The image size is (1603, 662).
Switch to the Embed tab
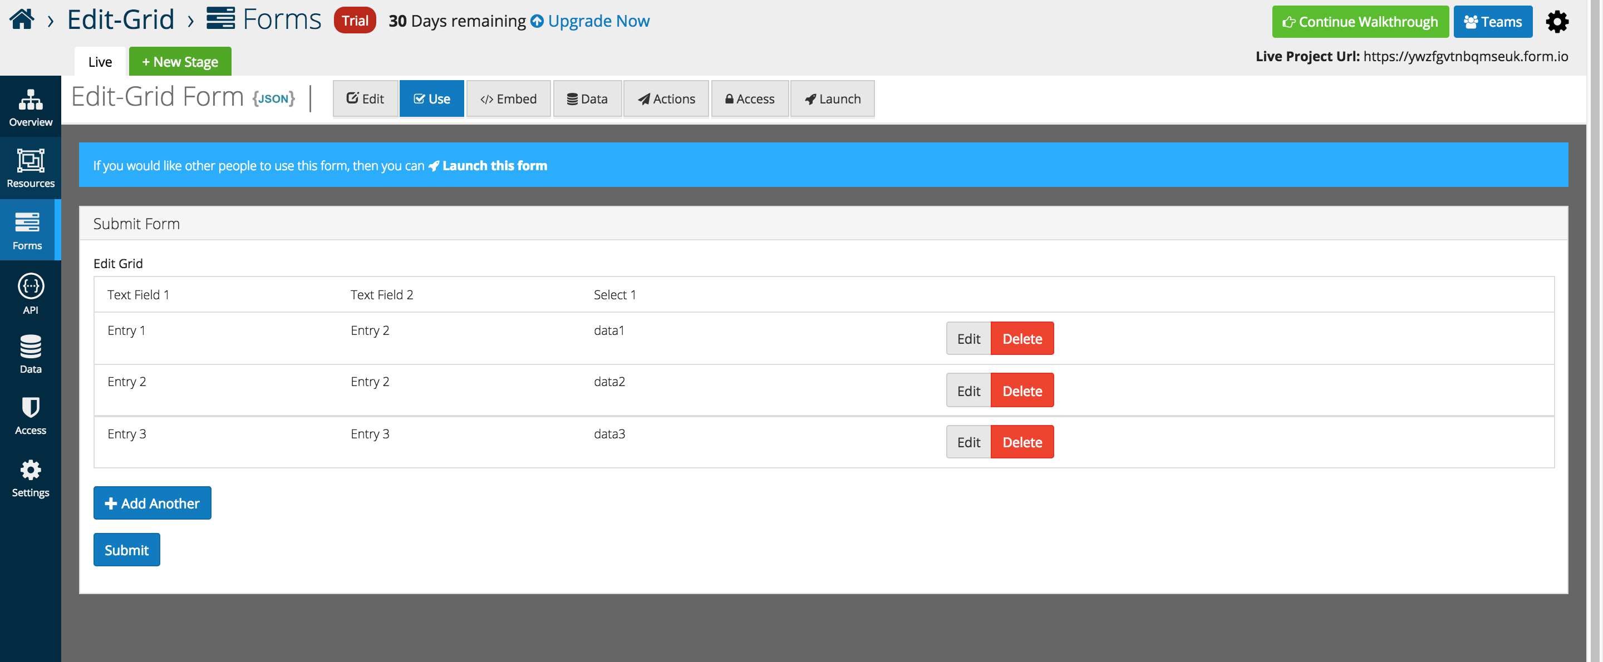(x=508, y=98)
